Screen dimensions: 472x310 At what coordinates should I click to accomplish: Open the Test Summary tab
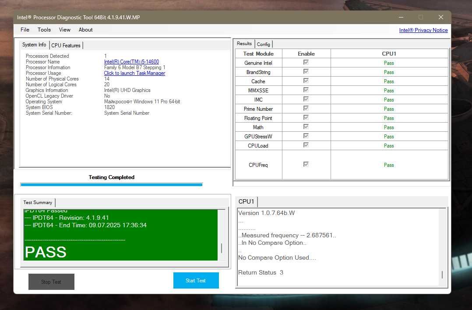point(38,203)
